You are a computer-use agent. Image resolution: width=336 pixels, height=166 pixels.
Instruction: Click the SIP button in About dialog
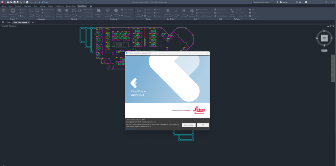(203, 125)
